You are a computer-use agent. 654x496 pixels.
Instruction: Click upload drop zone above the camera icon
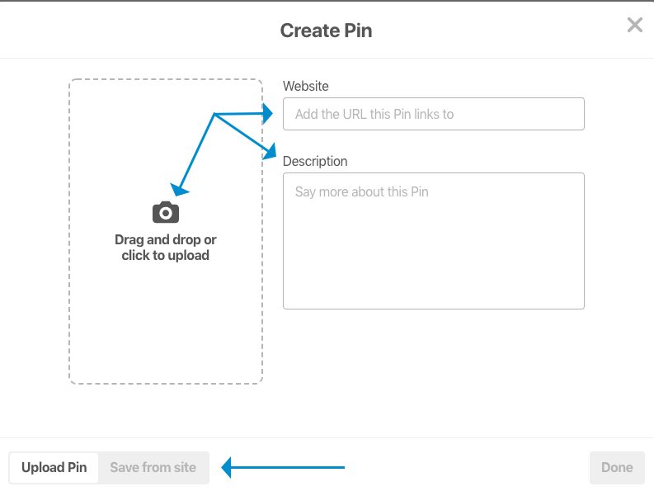125,138
